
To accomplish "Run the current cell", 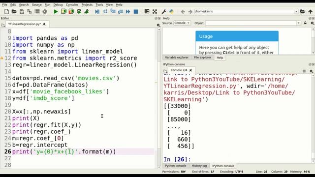I will pyautogui.click(x=63, y=12).
